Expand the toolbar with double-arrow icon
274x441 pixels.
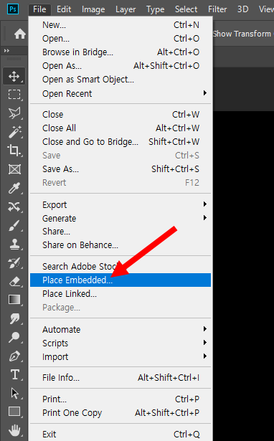pyautogui.click(x=6, y=51)
